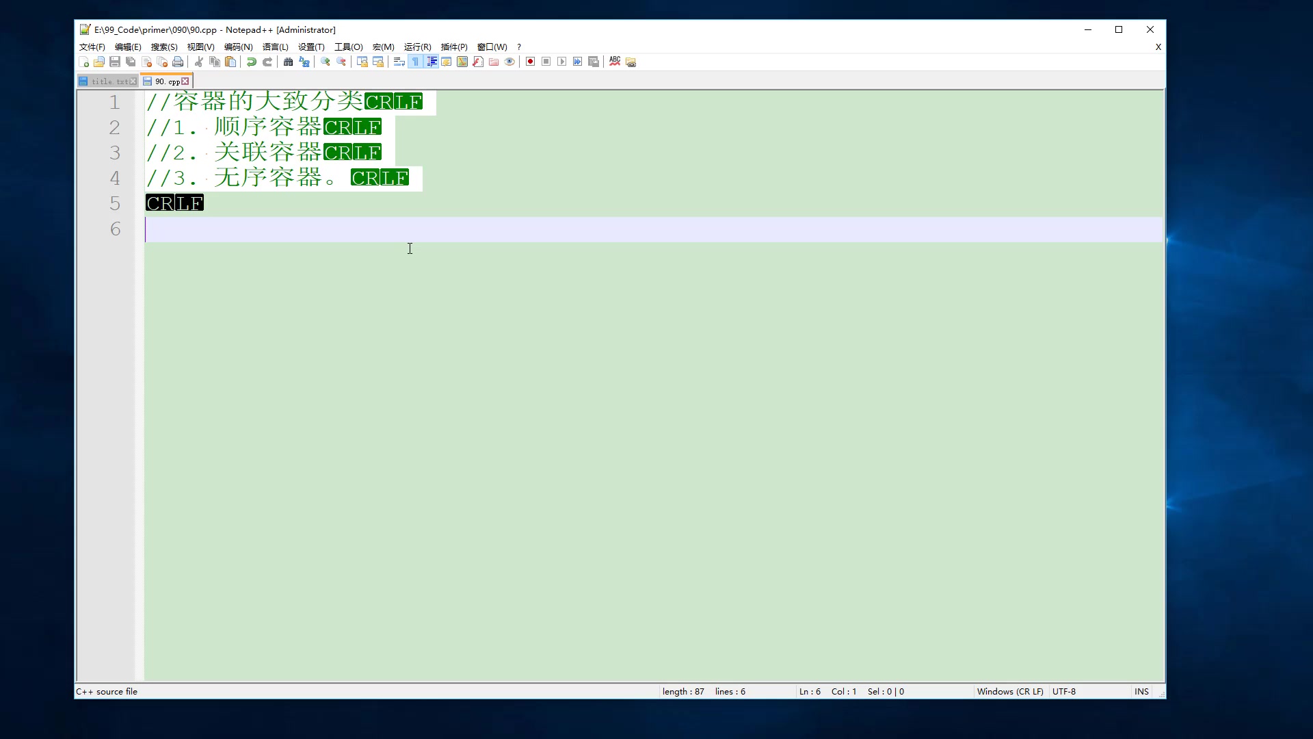The image size is (1313, 739).
Task: Open the 宏(M) macro menu
Action: [383, 47]
